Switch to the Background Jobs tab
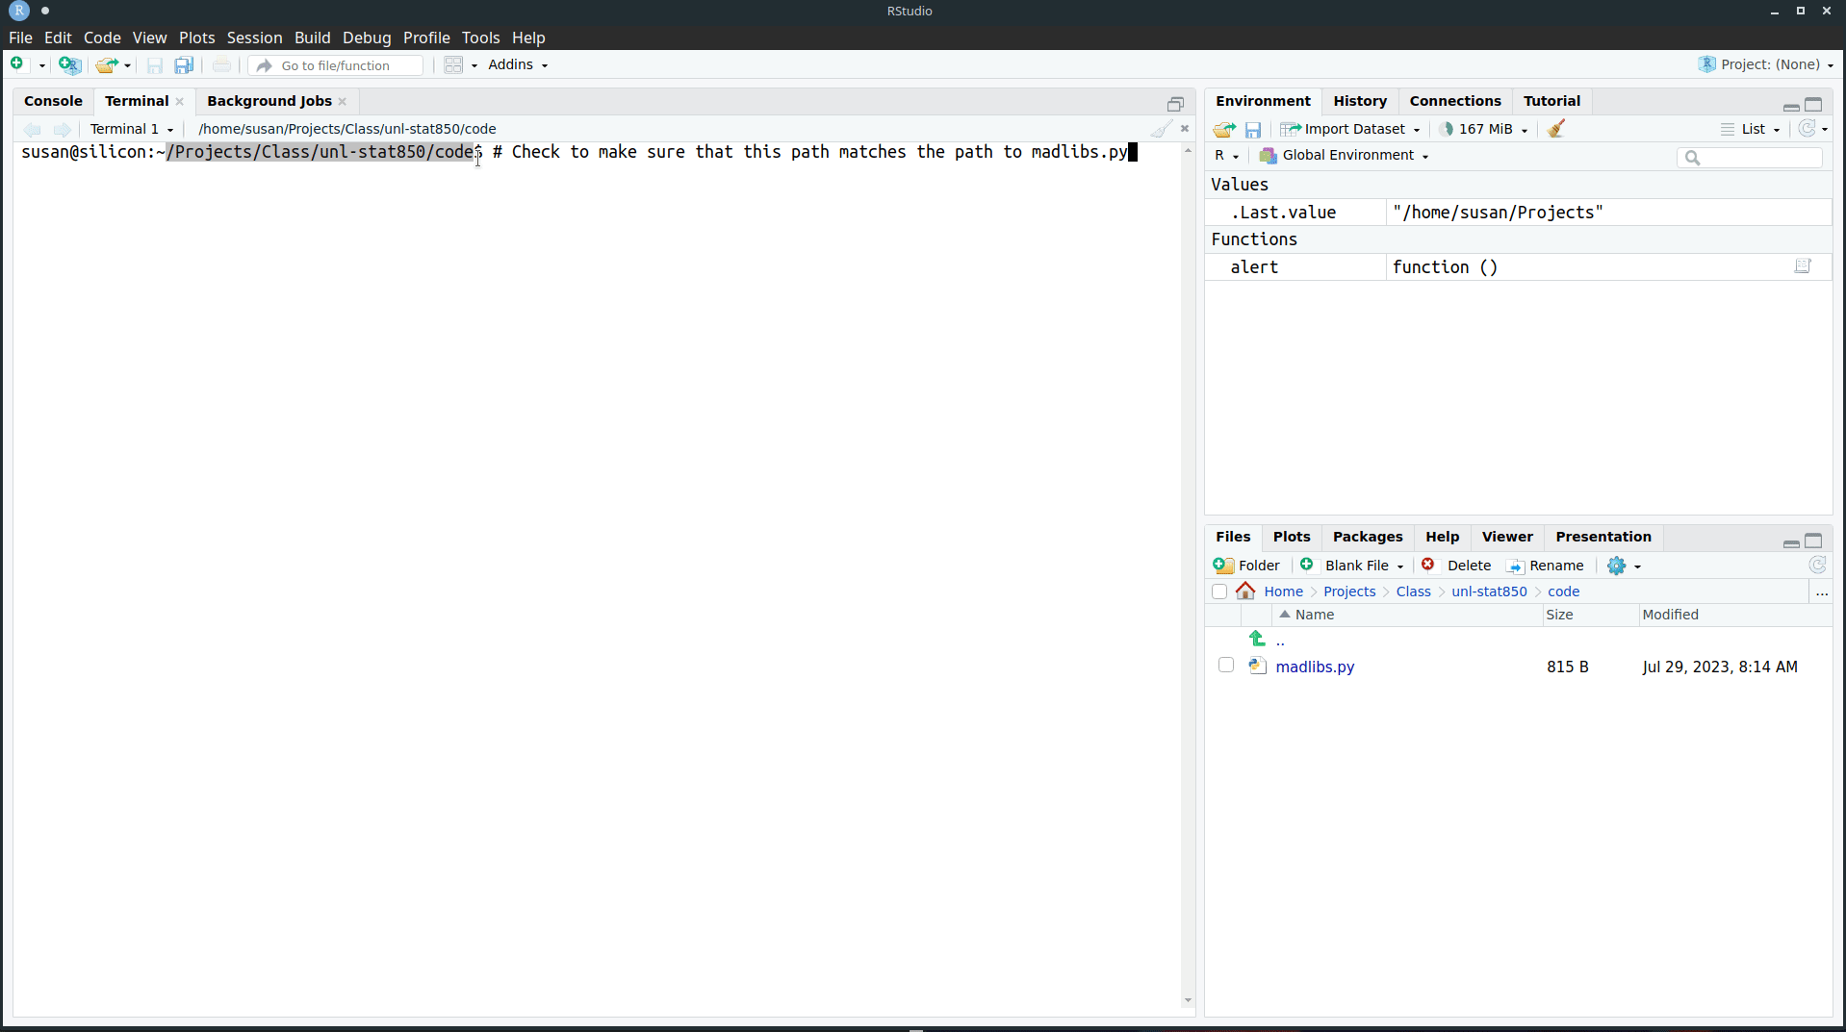Image resolution: width=1846 pixels, height=1032 pixels. 269,100
